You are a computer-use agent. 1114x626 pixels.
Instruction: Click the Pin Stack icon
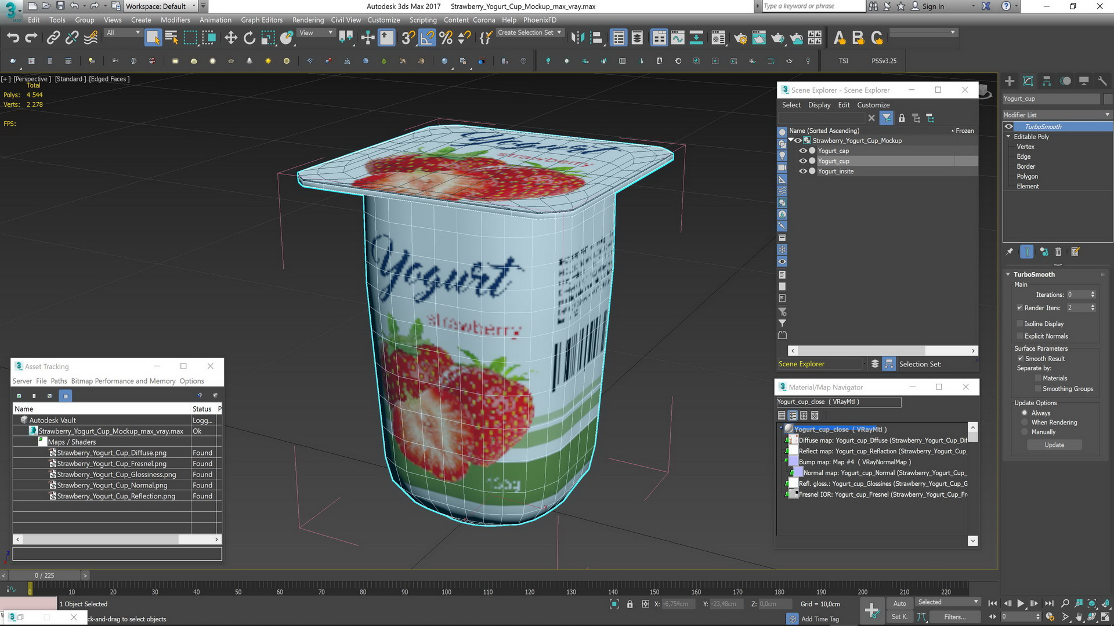(x=1010, y=252)
